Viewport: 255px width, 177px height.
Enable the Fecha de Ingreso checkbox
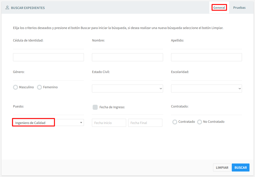pyautogui.click(x=95, y=107)
